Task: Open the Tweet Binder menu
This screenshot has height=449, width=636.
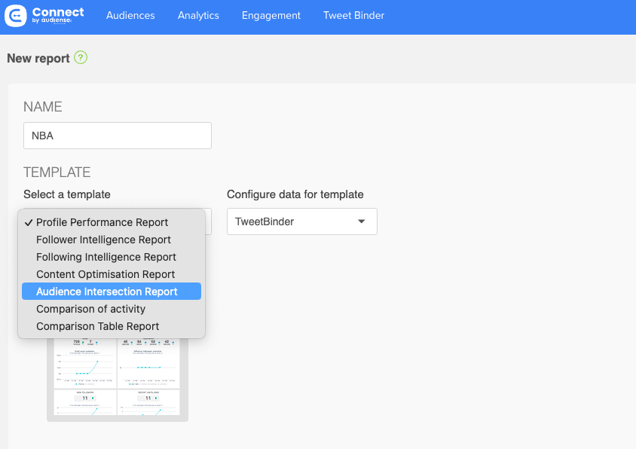Action: coord(353,15)
